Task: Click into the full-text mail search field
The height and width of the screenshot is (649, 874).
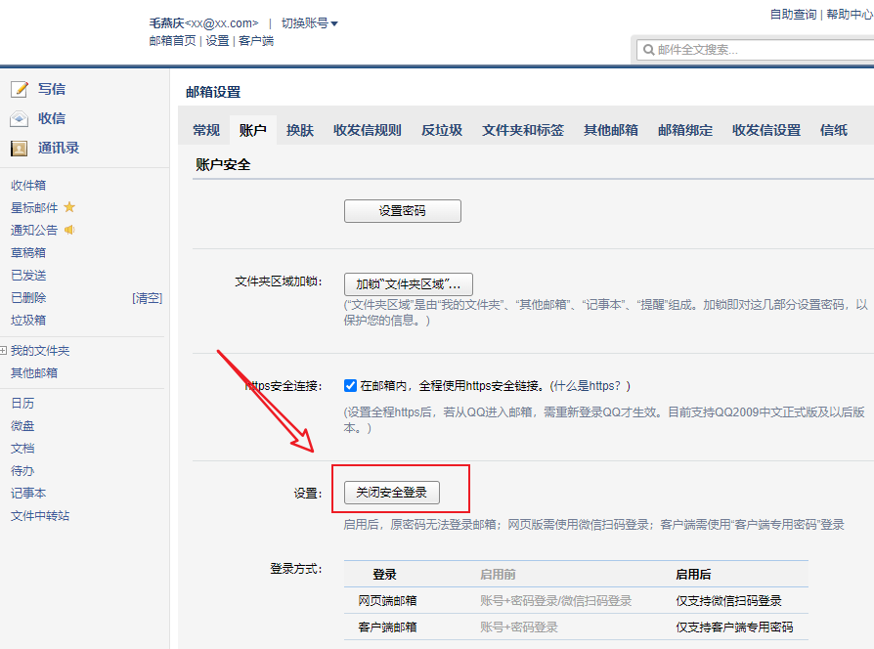Action: click(x=753, y=50)
